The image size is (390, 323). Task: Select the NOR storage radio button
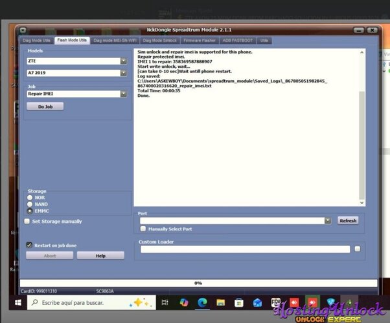[30, 198]
